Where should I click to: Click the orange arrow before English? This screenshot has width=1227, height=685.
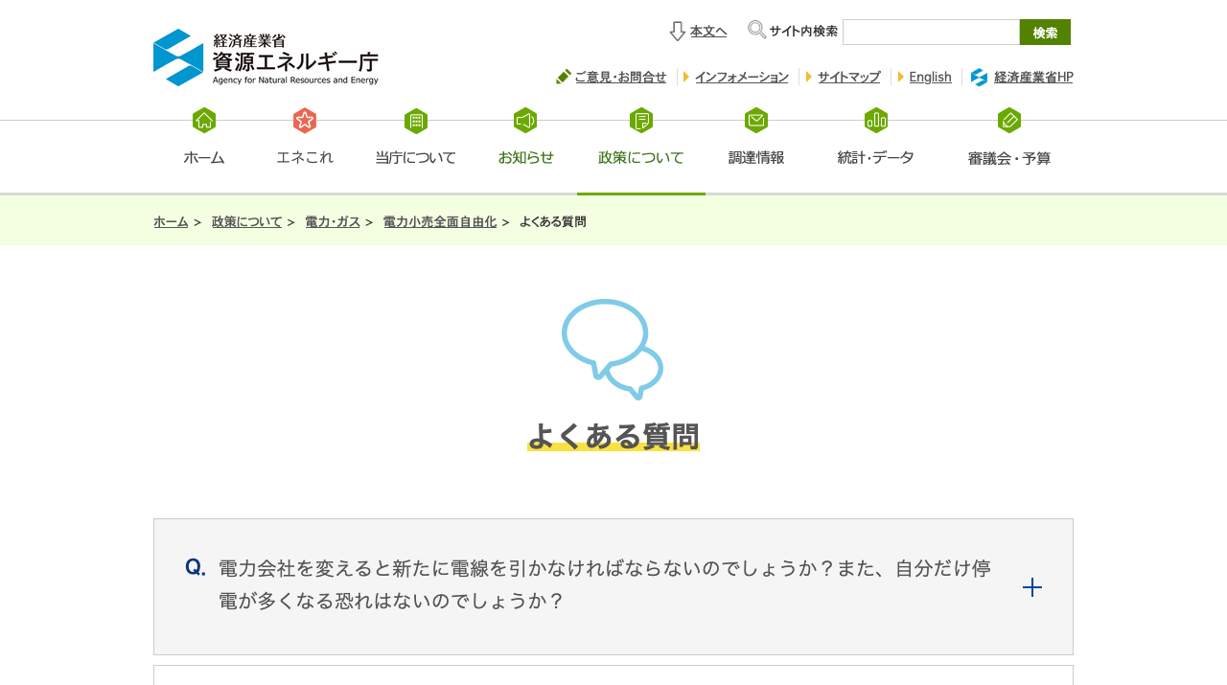901,77
